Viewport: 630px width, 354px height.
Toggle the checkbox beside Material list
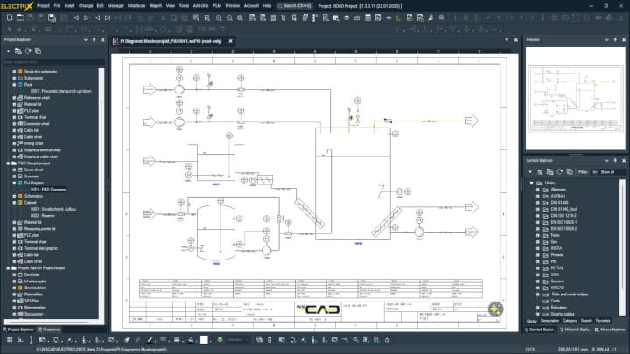point(15,104)
